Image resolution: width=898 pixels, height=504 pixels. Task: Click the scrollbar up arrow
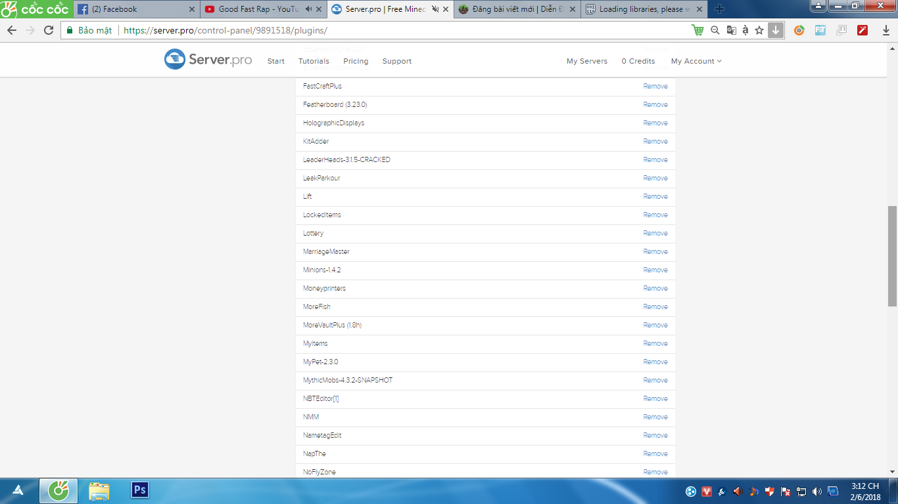click(892, 47)
